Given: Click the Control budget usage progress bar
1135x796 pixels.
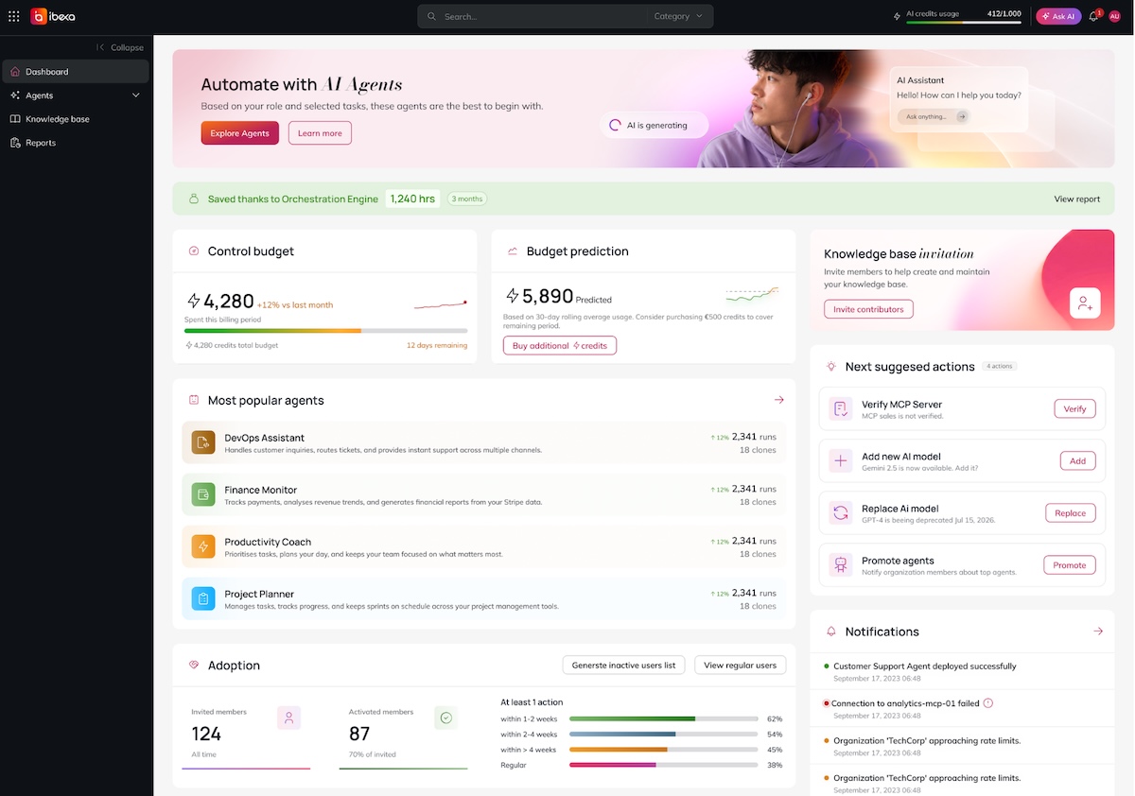Looking at the screenshot, I should pos(325,331).
